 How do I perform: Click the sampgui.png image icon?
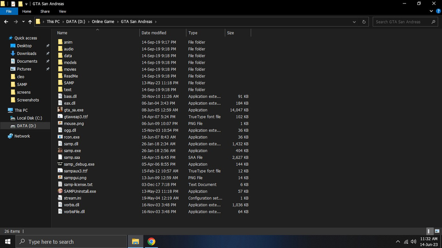tap(60, 178)
